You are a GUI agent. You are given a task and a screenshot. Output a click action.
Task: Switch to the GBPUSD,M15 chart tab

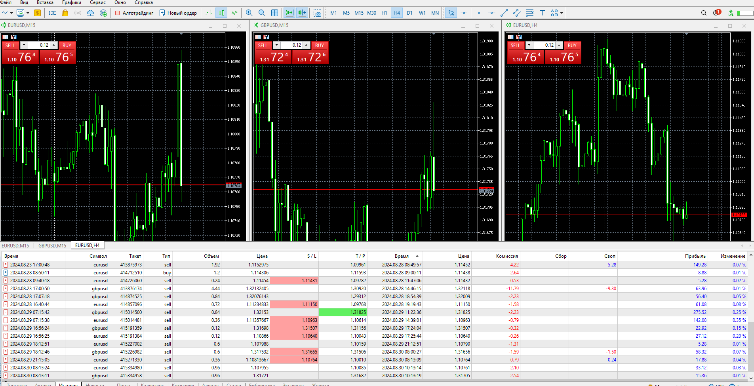point(52,245)
